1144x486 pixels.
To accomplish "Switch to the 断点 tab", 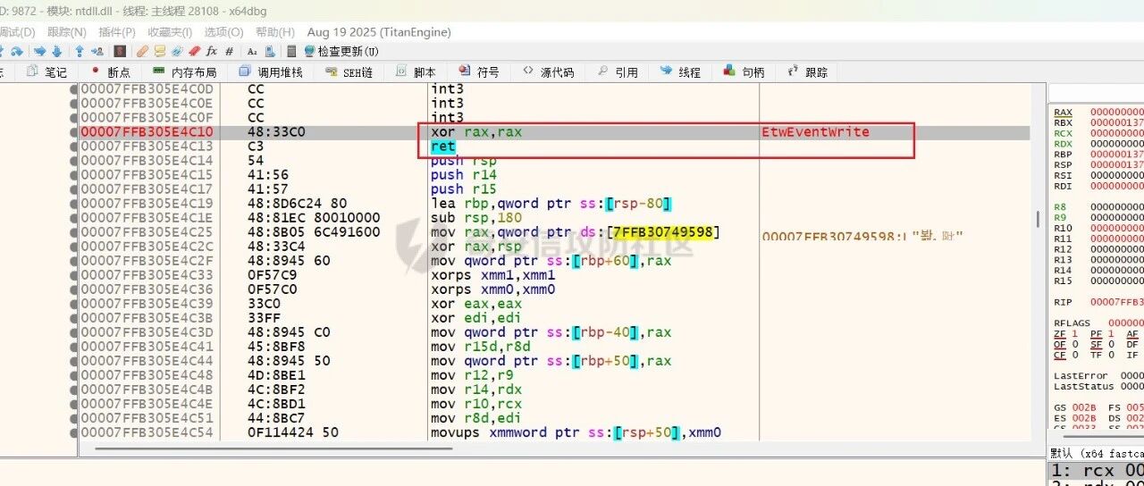I will click(110, 71).
